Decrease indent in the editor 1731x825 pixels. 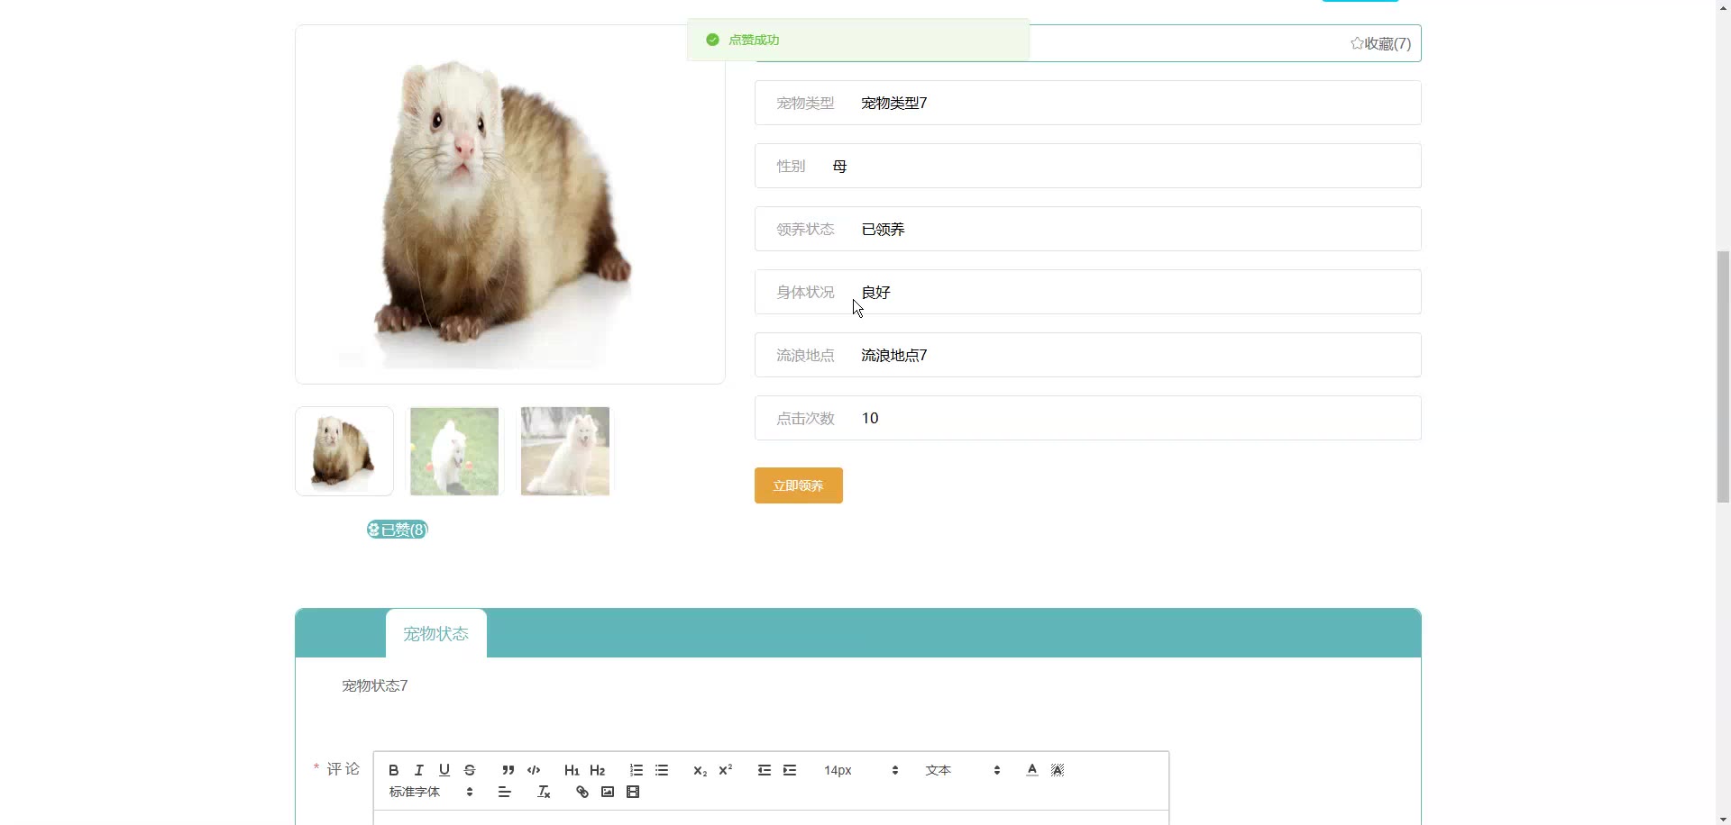coord(765,770)
